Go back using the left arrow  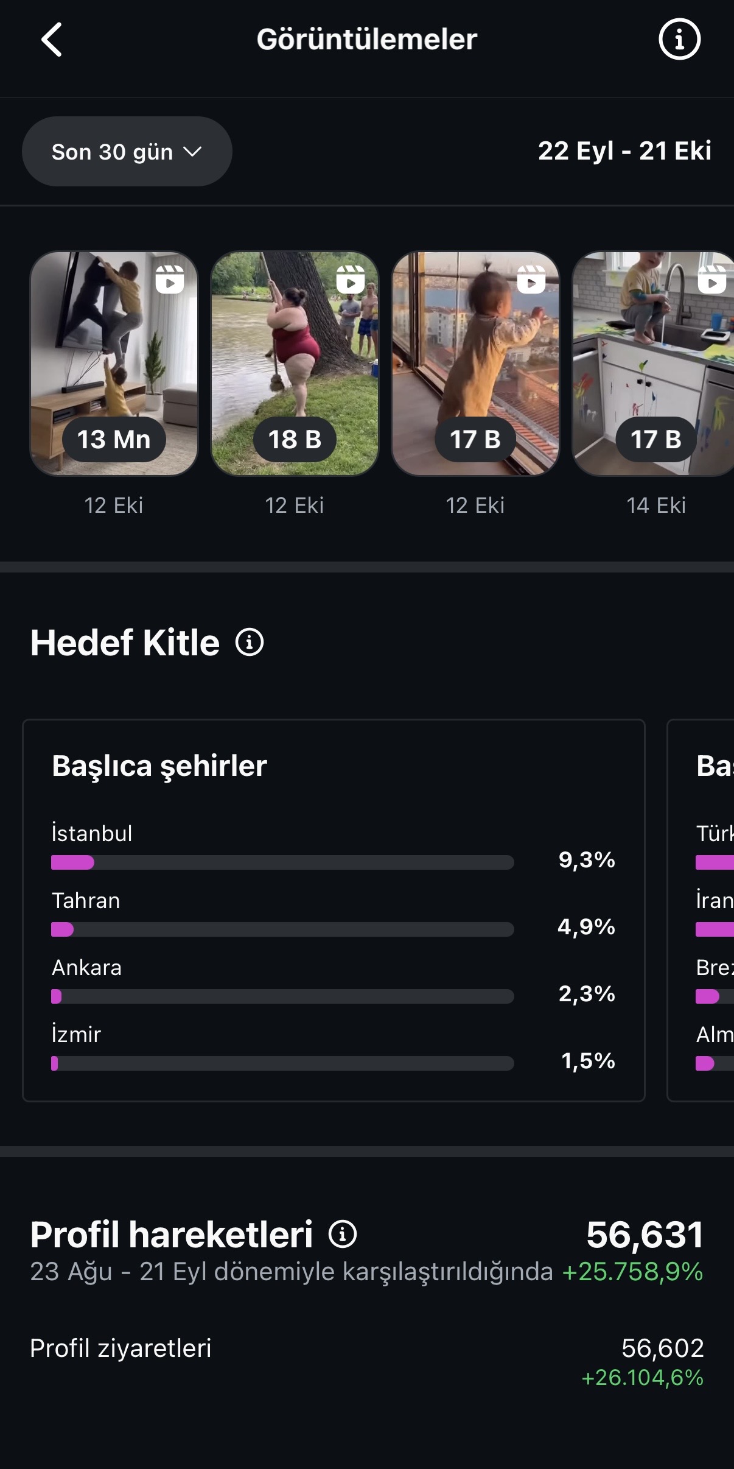(x=52, y=40)
